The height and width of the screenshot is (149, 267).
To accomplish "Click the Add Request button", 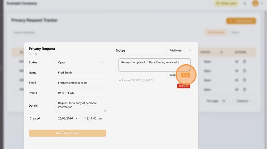I will coord(241,21).
